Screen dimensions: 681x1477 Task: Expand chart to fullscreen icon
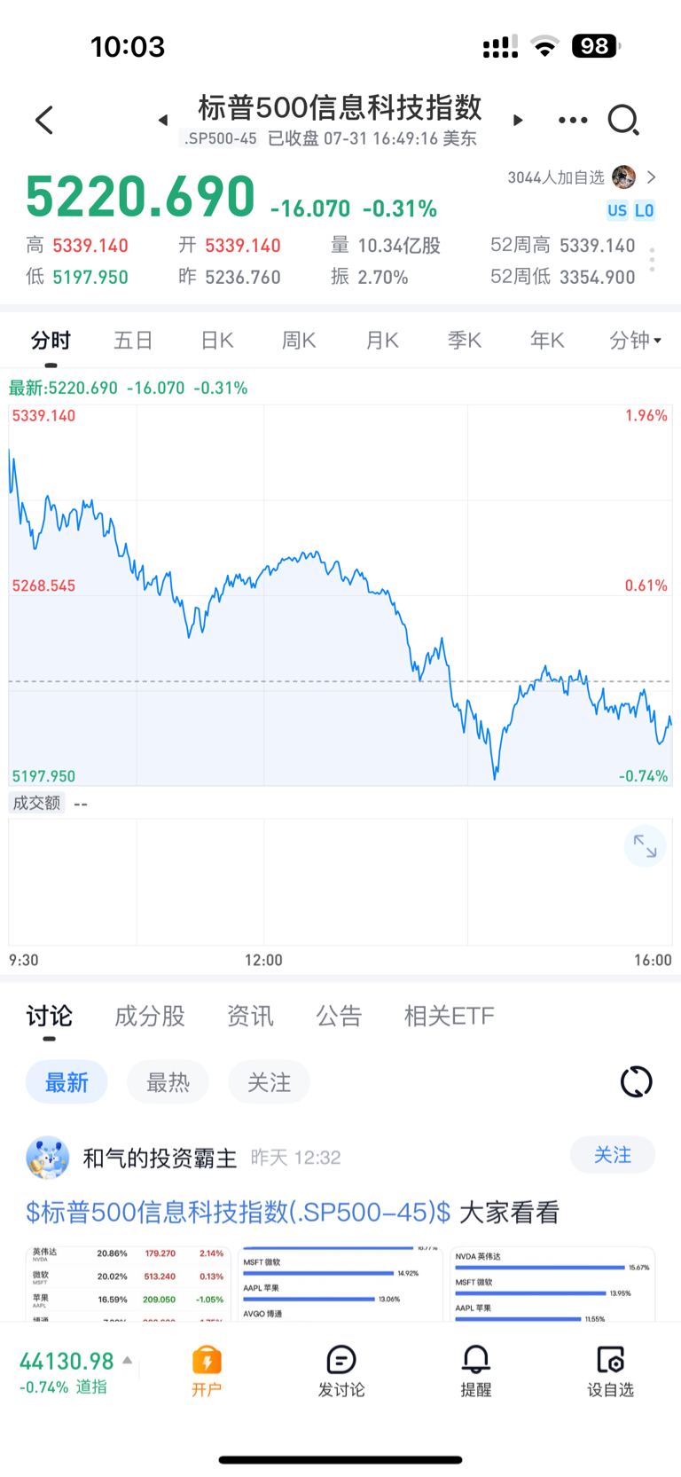click(x=645, y=847)
